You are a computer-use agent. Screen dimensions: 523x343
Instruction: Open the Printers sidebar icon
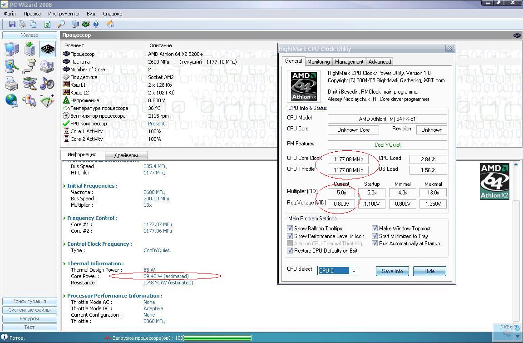click(x=12, y=84)
